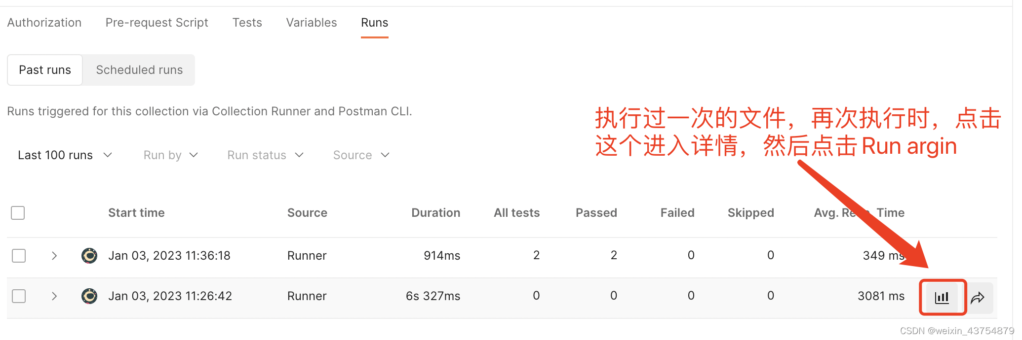Tick the select-all runs checkbox in the header

(x=18, y=213)
